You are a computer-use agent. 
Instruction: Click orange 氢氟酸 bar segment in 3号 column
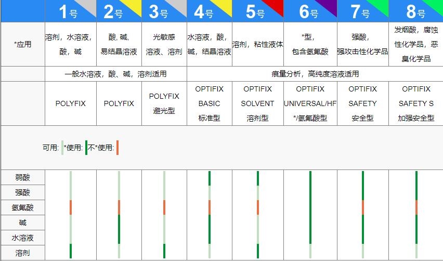point(164,207)
